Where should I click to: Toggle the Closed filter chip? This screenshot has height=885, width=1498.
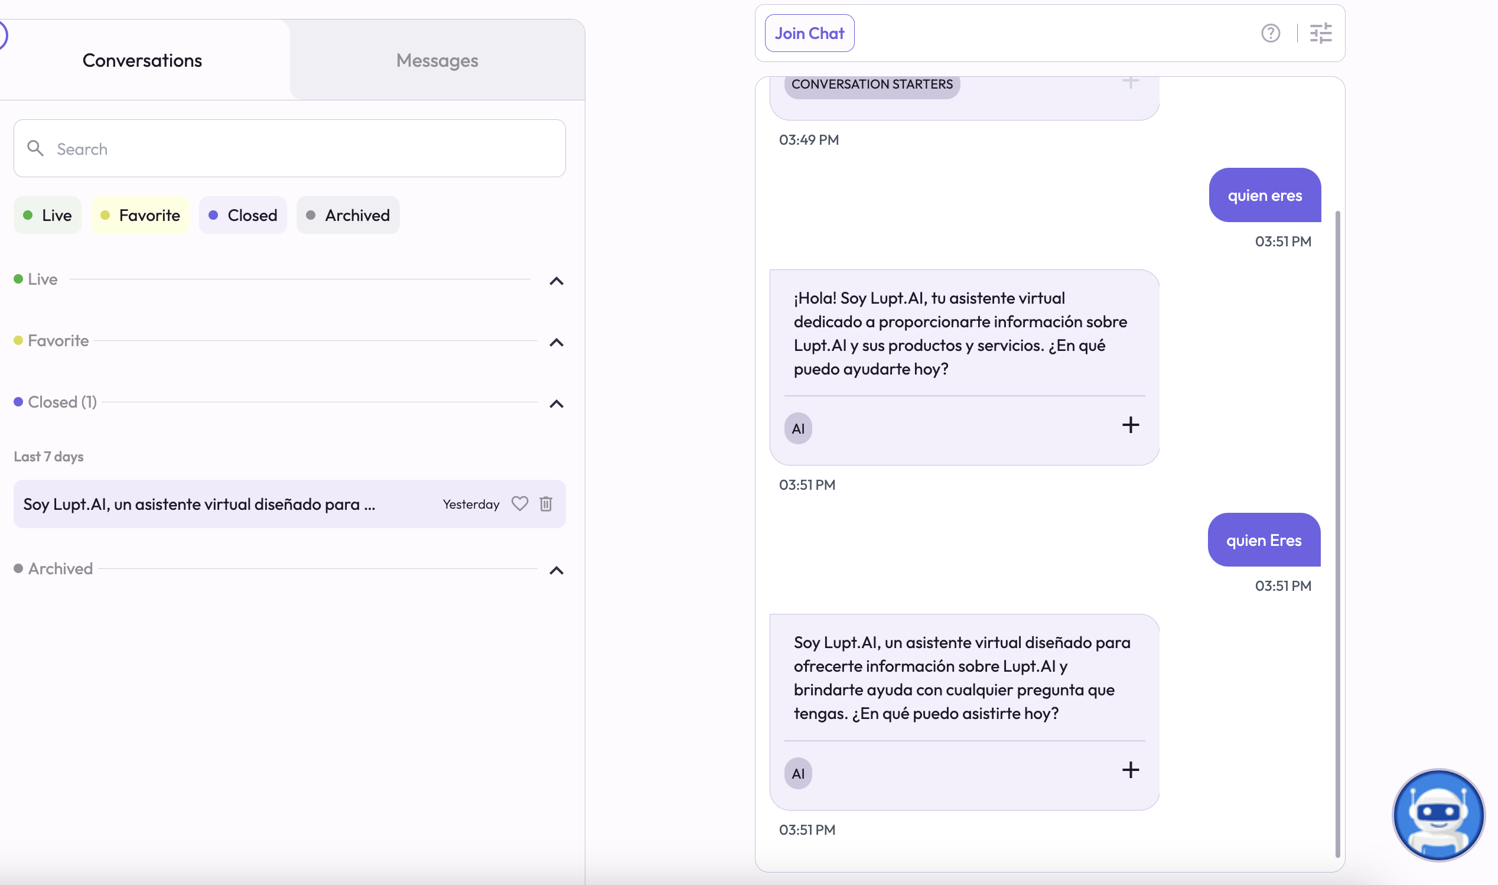(x=243, y=215)
